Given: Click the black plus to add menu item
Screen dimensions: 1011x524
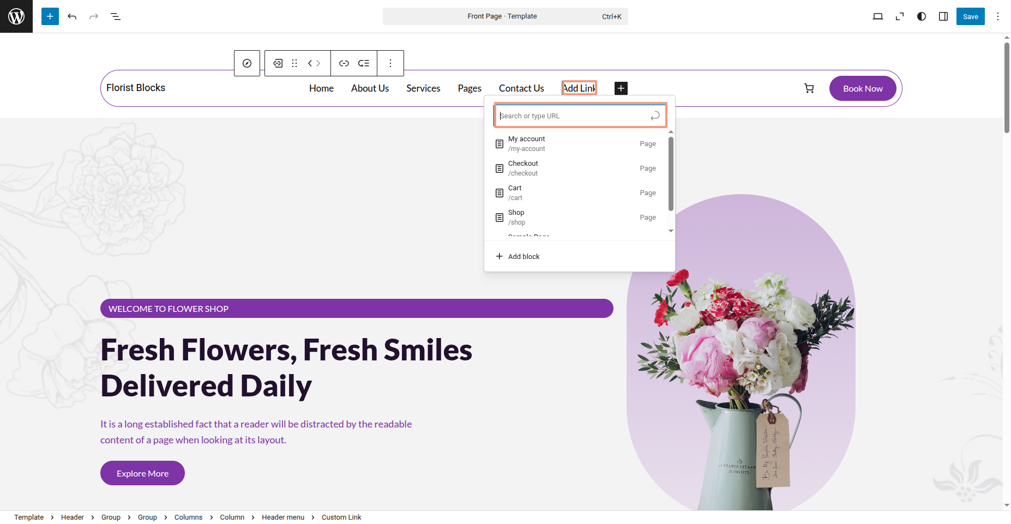Looking at the screenshot, I should tap(621, 88).
